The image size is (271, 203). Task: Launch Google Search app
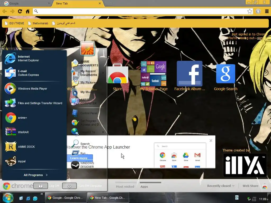pyautogui.click(x=225, y=77)
